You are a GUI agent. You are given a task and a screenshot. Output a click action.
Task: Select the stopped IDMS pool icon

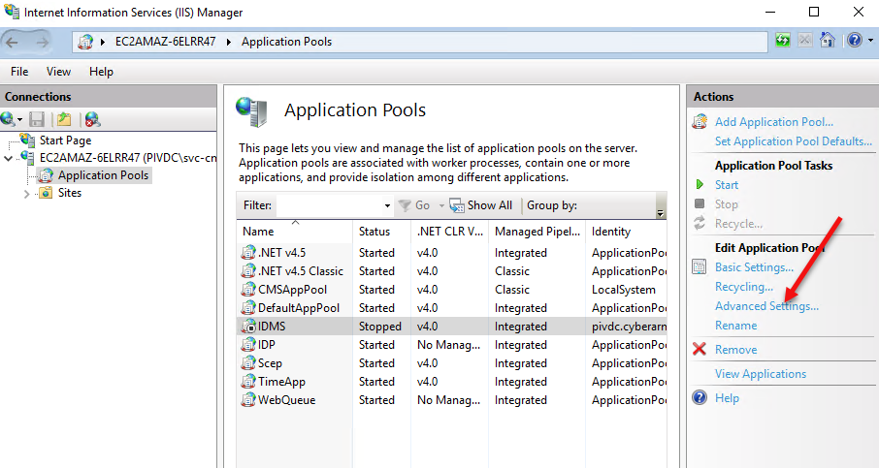coord(248,327)
